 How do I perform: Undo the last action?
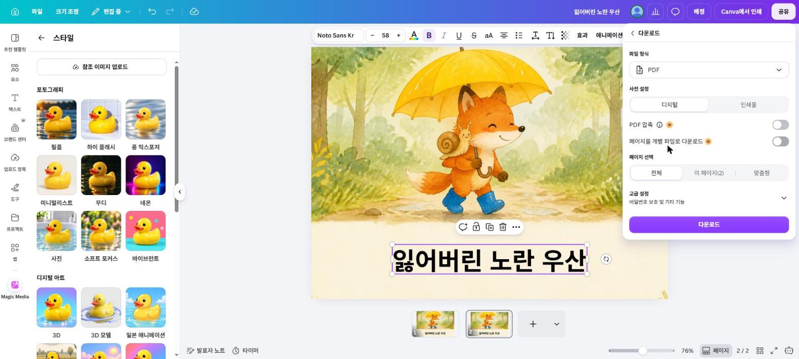point(152,11)
